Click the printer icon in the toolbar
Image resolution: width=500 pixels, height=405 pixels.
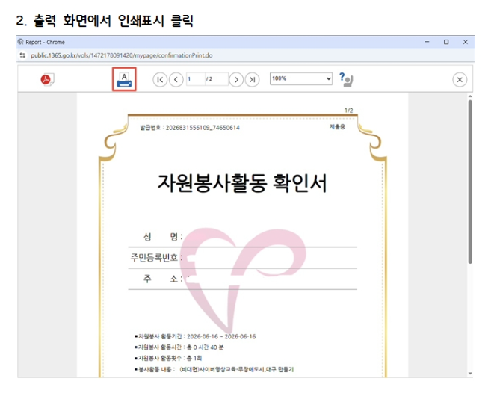[x=124, y=79]
